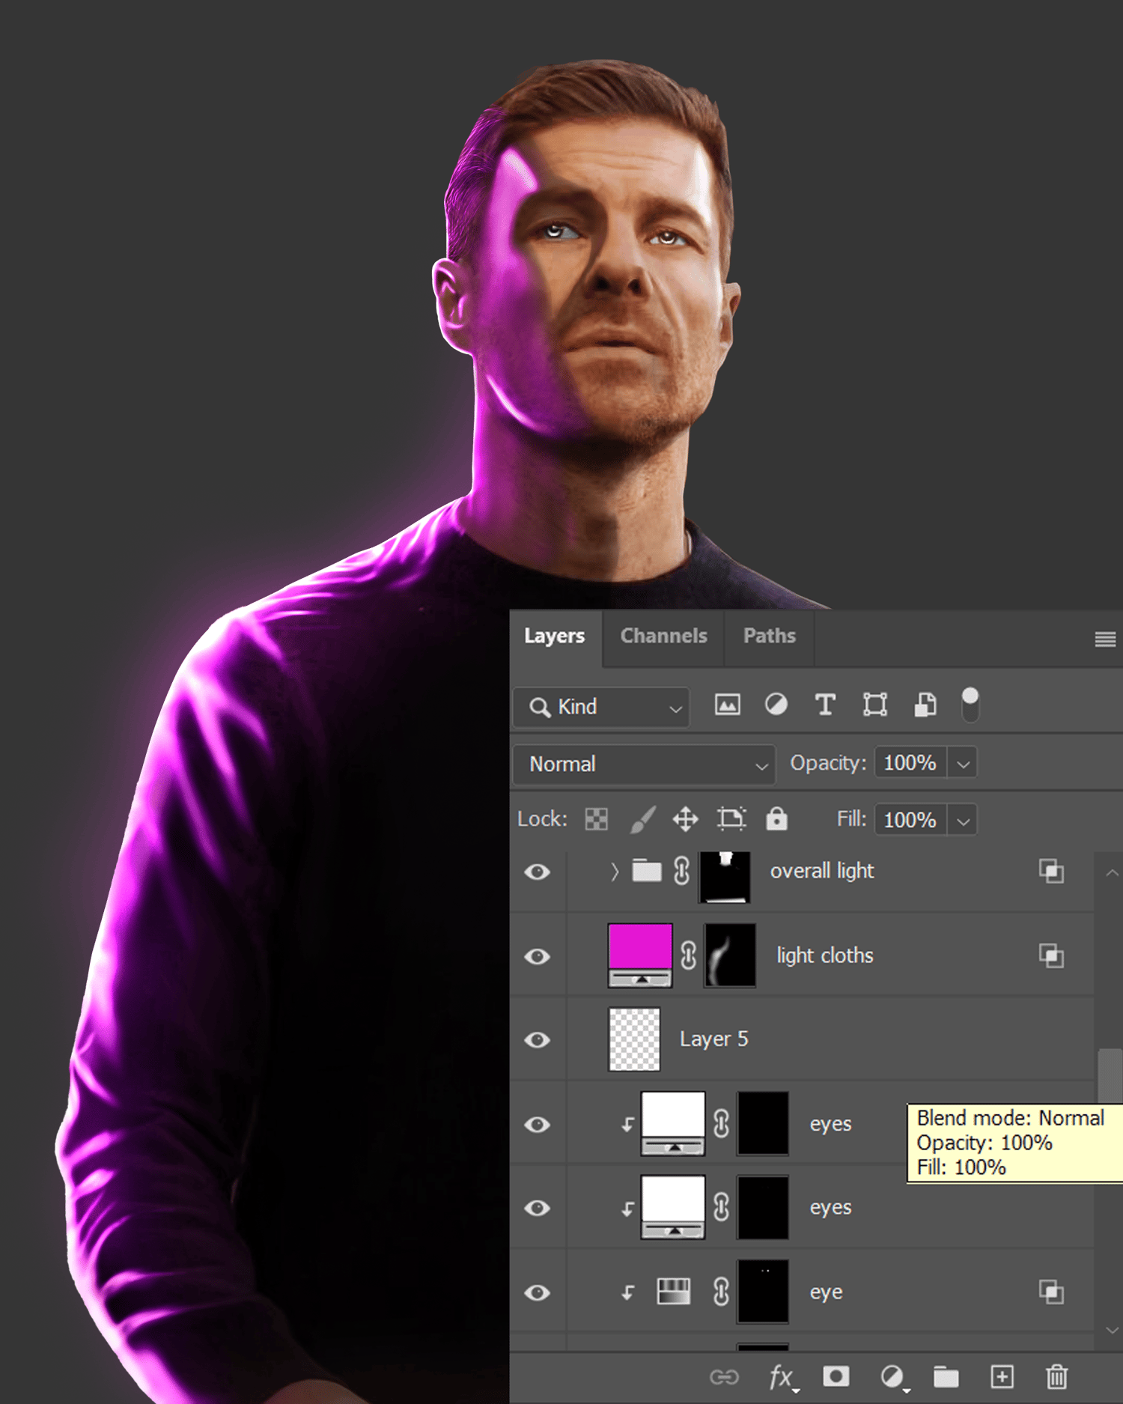Select black mask of second eyes layer
Screen dimensions: 1123x1404
coord(763,1207)
